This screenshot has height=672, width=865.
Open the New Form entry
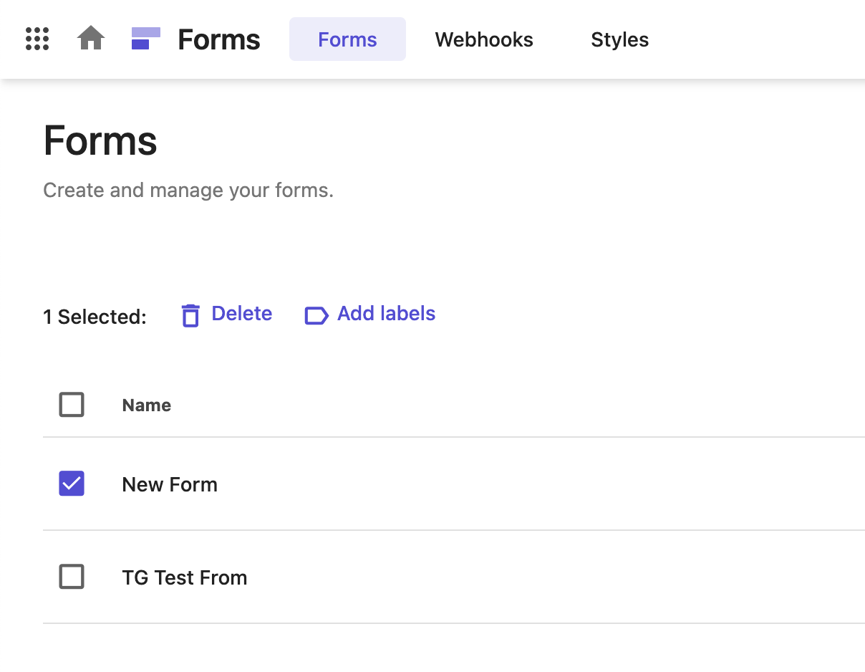[170, 484]
